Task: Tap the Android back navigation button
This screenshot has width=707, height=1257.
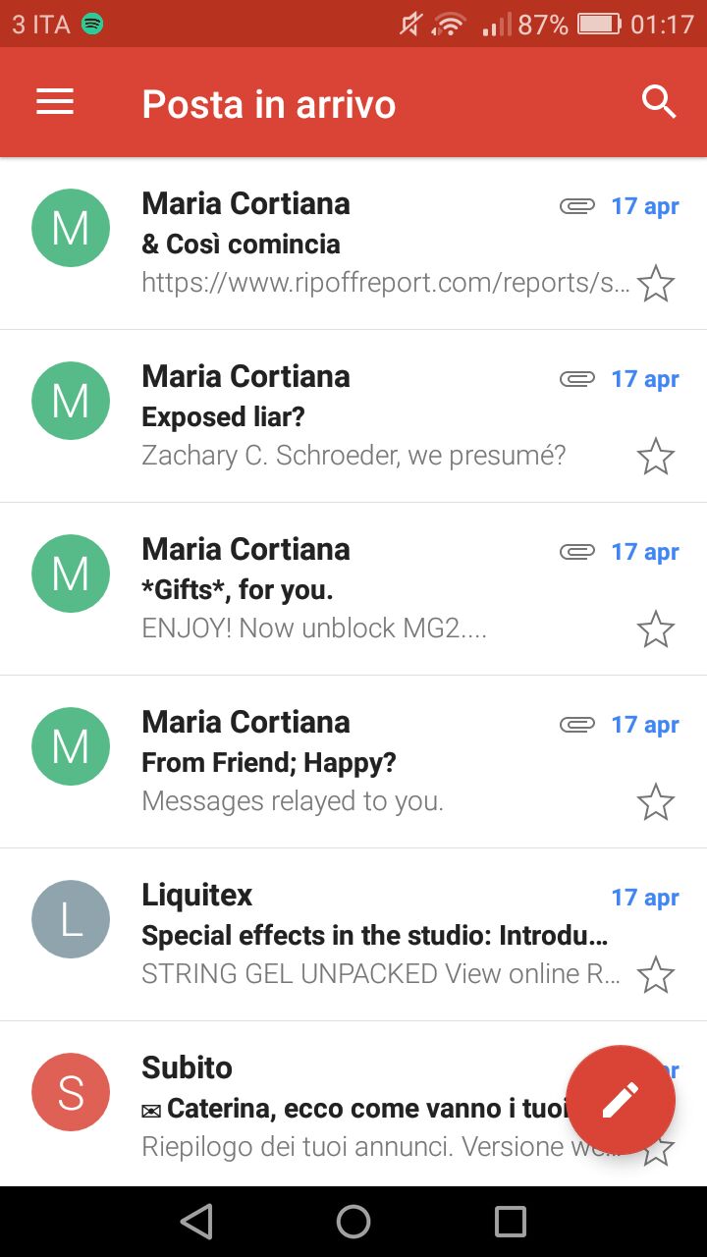Action: point(196,1222)
